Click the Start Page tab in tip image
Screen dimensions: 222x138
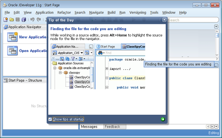[106, 46]
